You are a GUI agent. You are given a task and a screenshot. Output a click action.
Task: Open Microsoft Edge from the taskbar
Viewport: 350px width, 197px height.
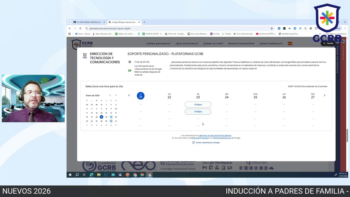91,175
